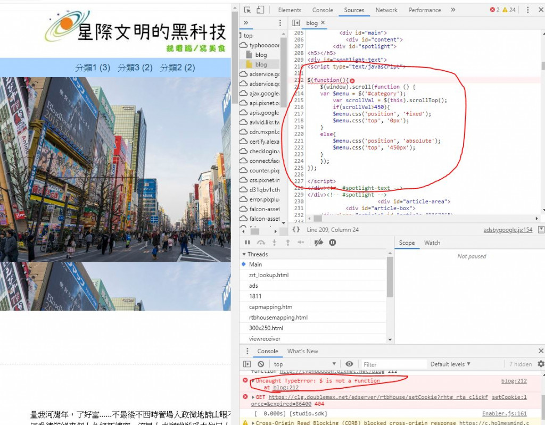Click the step into function icon
Image resolution: width=545 pixels, height=425 pixels.
click(x=274, y=242)
